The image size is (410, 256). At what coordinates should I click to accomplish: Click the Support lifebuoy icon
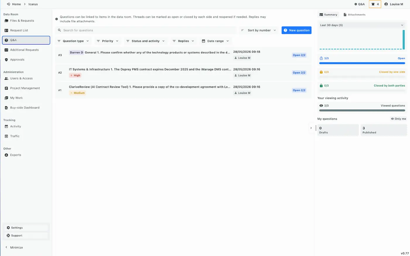click(x=8, y=235)
